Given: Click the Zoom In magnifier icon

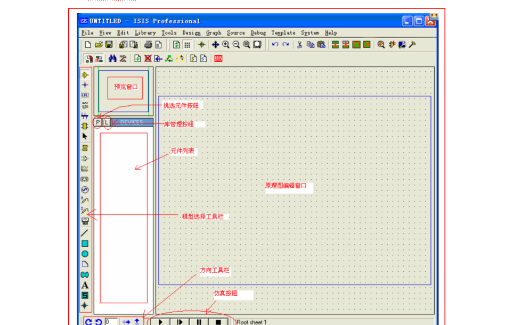Looking at the screenshot, I should 226,45.
